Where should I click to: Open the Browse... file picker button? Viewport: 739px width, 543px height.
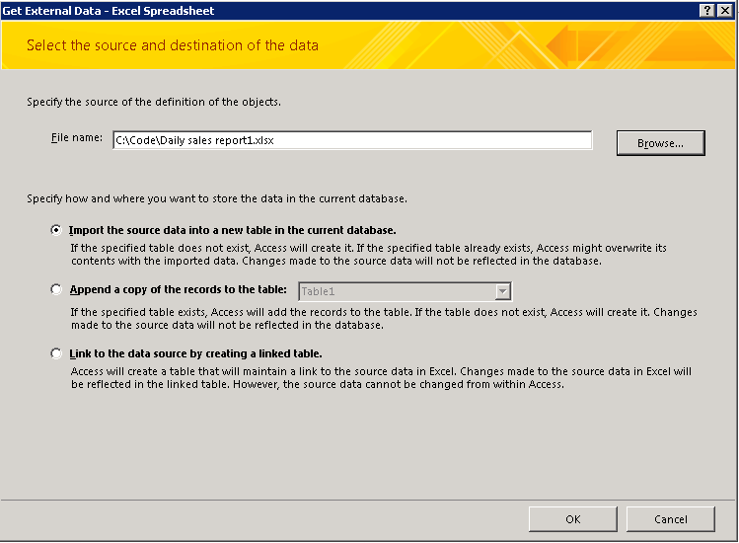(660, 143)
